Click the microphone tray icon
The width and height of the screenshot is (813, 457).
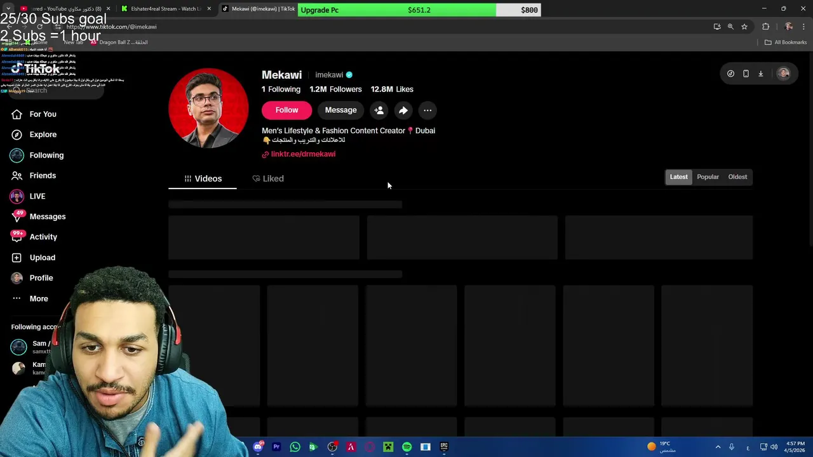coord(732,447)
